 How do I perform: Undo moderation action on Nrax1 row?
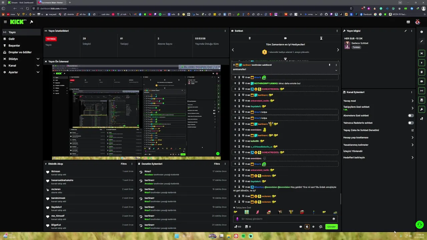(141, 173)
